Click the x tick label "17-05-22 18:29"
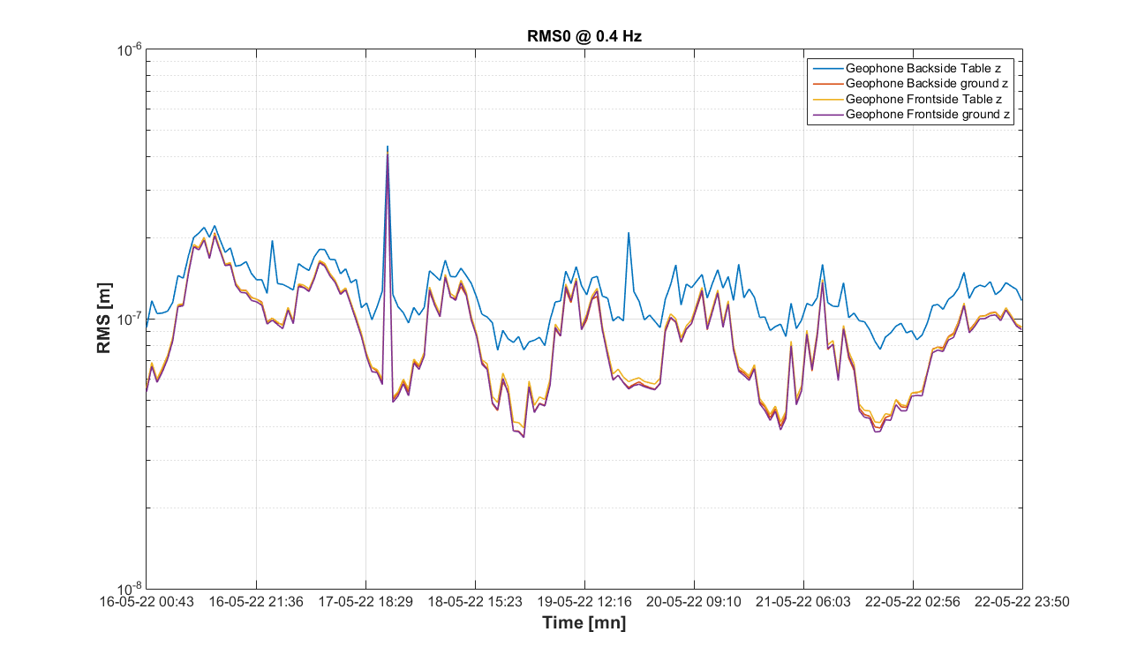1130x662 pixels. pos(365,602)
